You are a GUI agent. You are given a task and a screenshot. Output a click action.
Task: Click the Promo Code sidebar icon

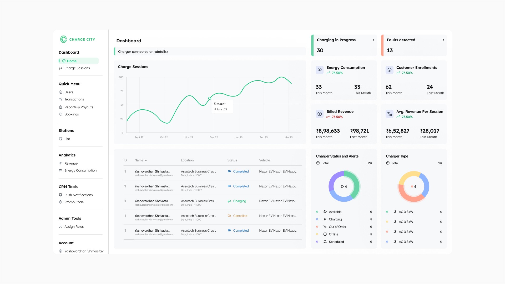pyautogui.click(x=60, y=202)
